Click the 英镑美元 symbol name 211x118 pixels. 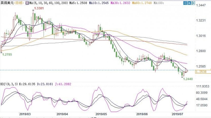click(7, 3)
